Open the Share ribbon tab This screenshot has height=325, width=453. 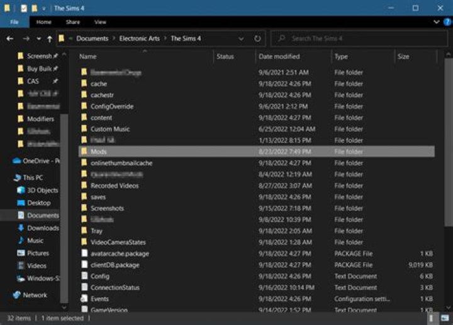[72, 22]
